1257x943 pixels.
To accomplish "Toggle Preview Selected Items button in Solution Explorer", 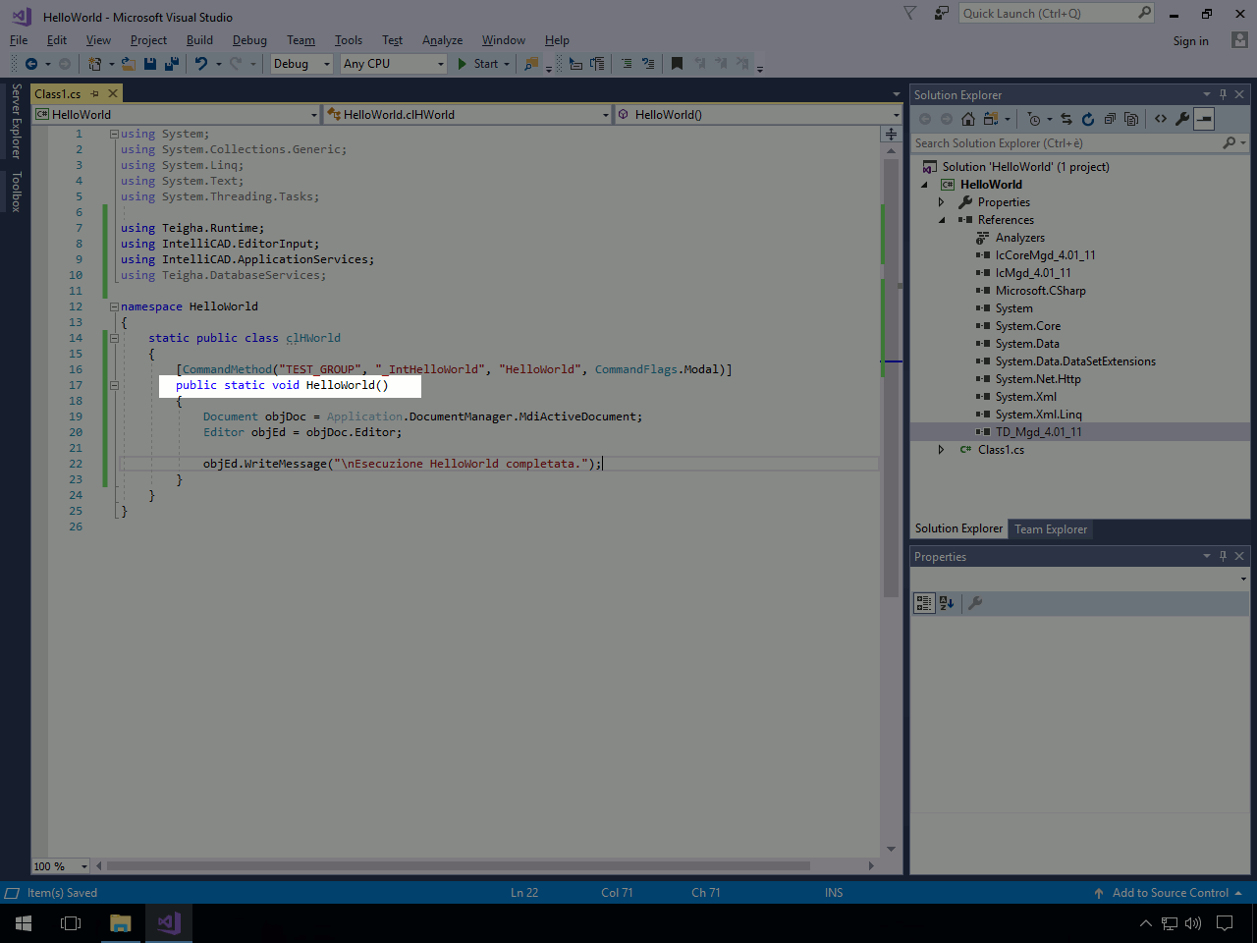I will coord(1204,119).
